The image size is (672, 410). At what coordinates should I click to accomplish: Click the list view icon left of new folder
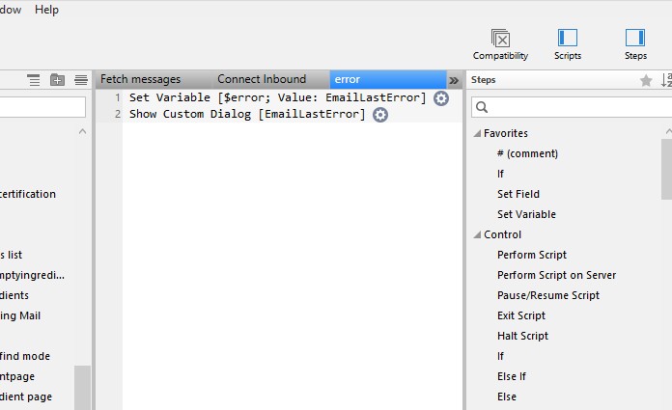(x=34, y=80)
